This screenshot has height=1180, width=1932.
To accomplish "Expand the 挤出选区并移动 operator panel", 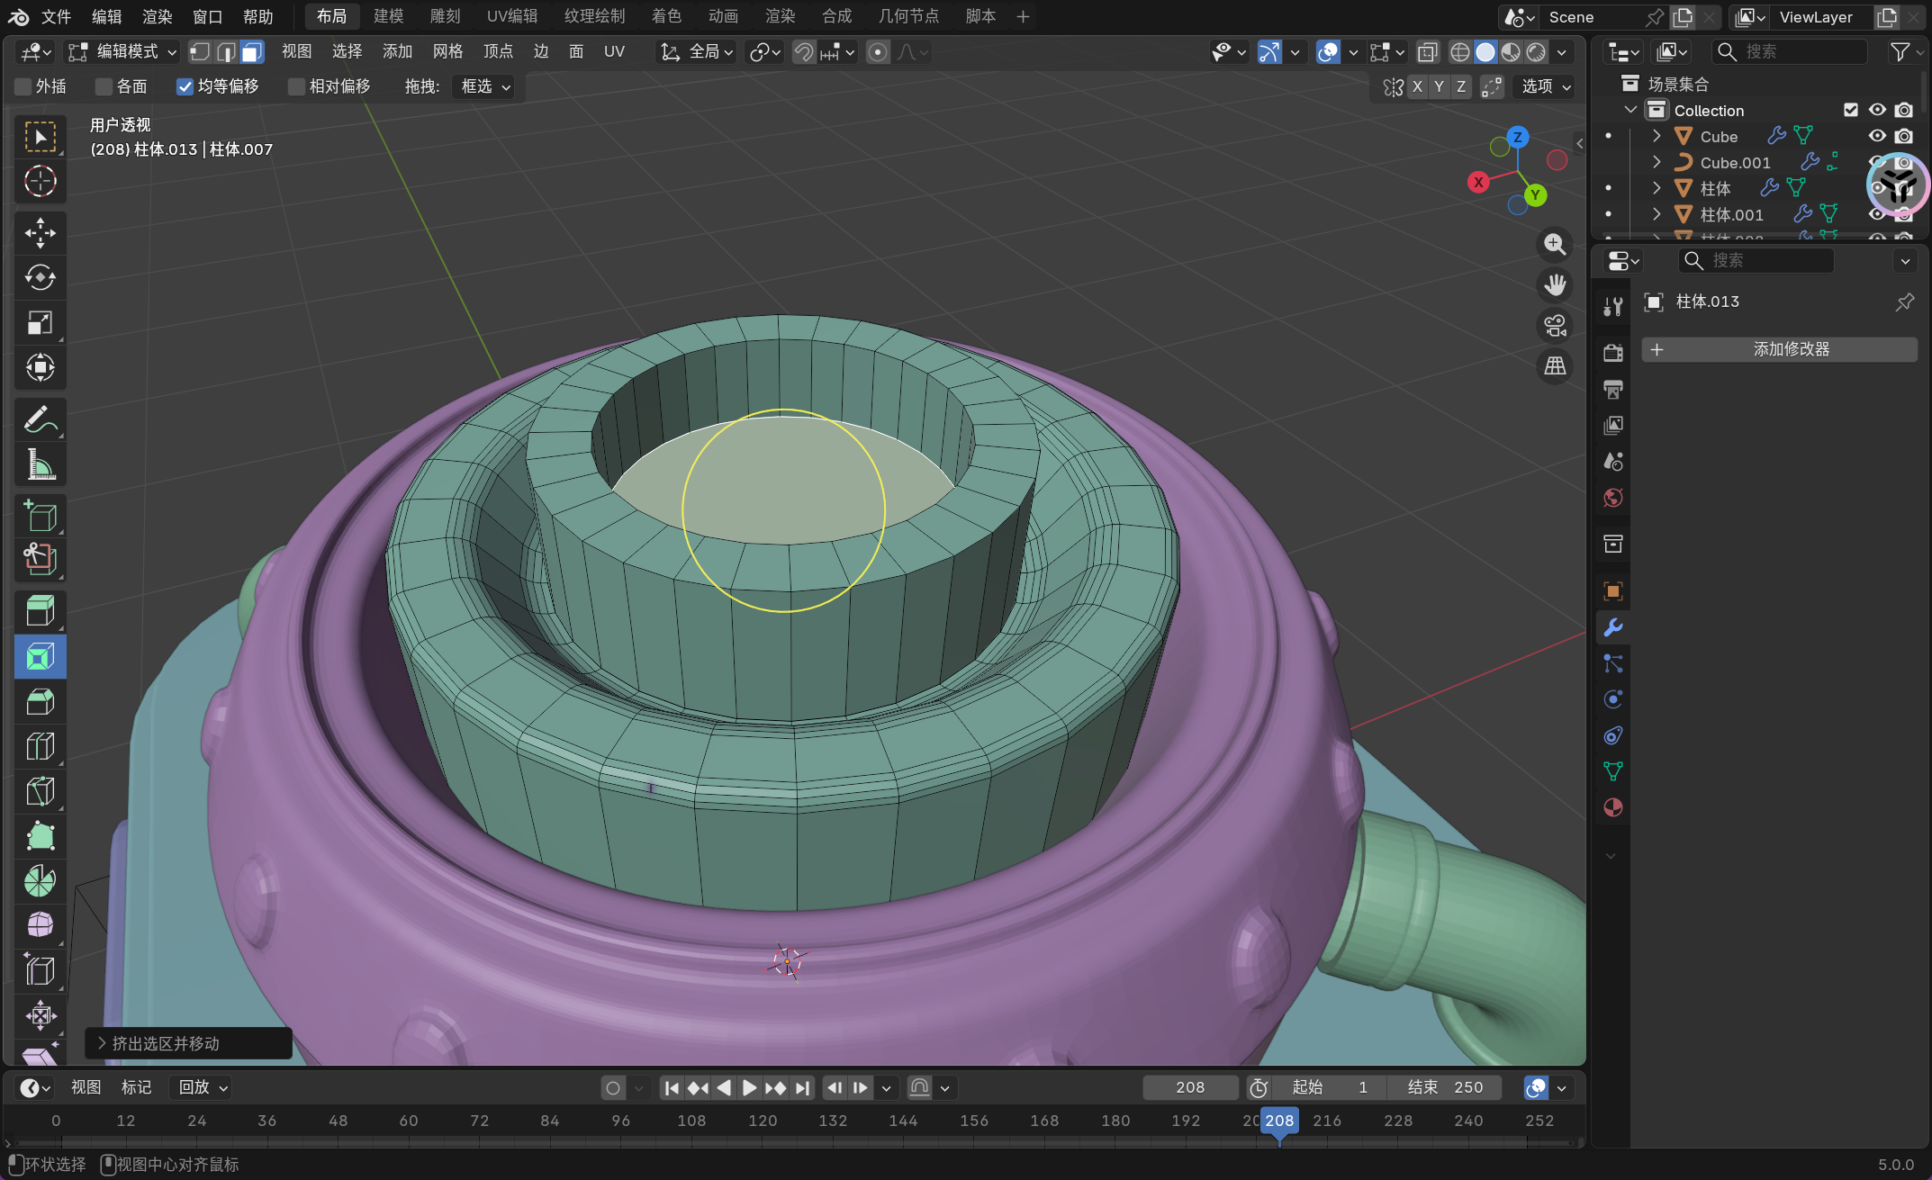I will 102,1043.
